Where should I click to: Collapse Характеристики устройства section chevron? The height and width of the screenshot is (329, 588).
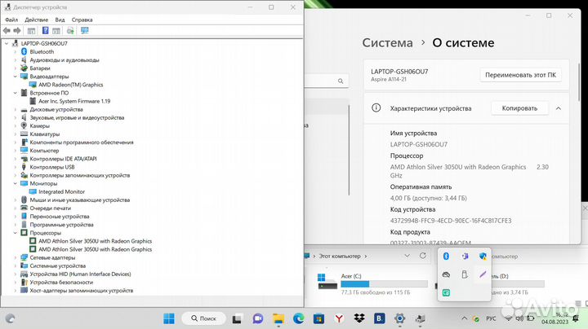(x=559, y=108)
